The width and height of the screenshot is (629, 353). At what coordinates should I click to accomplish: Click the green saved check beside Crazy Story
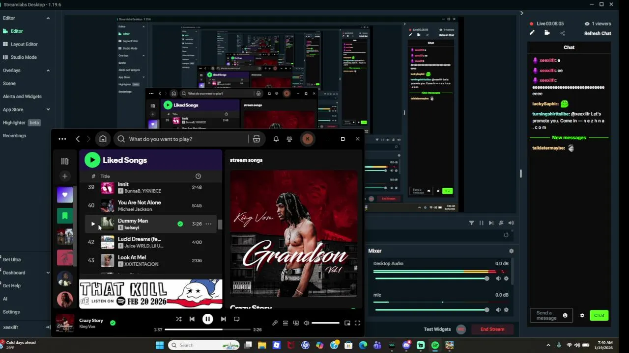(113, 323)
